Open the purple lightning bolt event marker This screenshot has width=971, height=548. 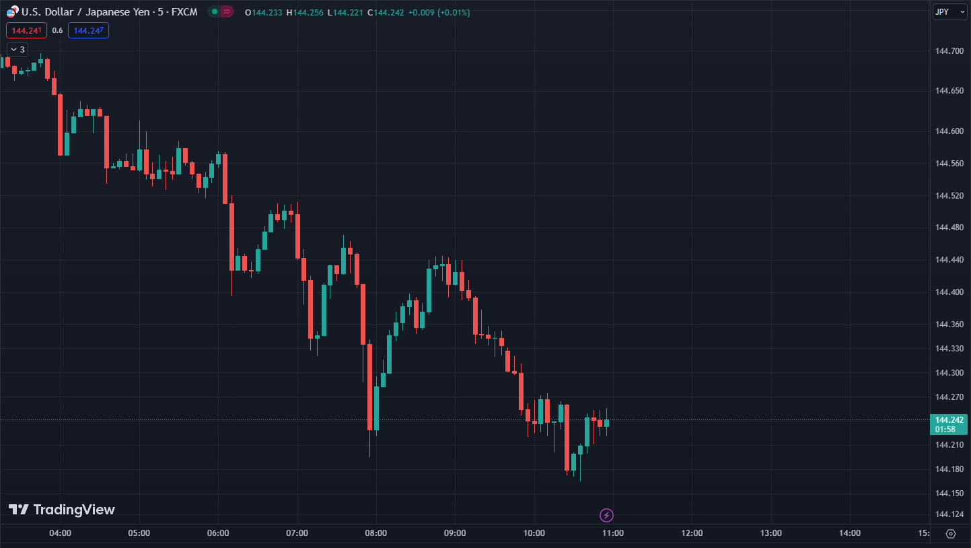[x=606, y=516]
